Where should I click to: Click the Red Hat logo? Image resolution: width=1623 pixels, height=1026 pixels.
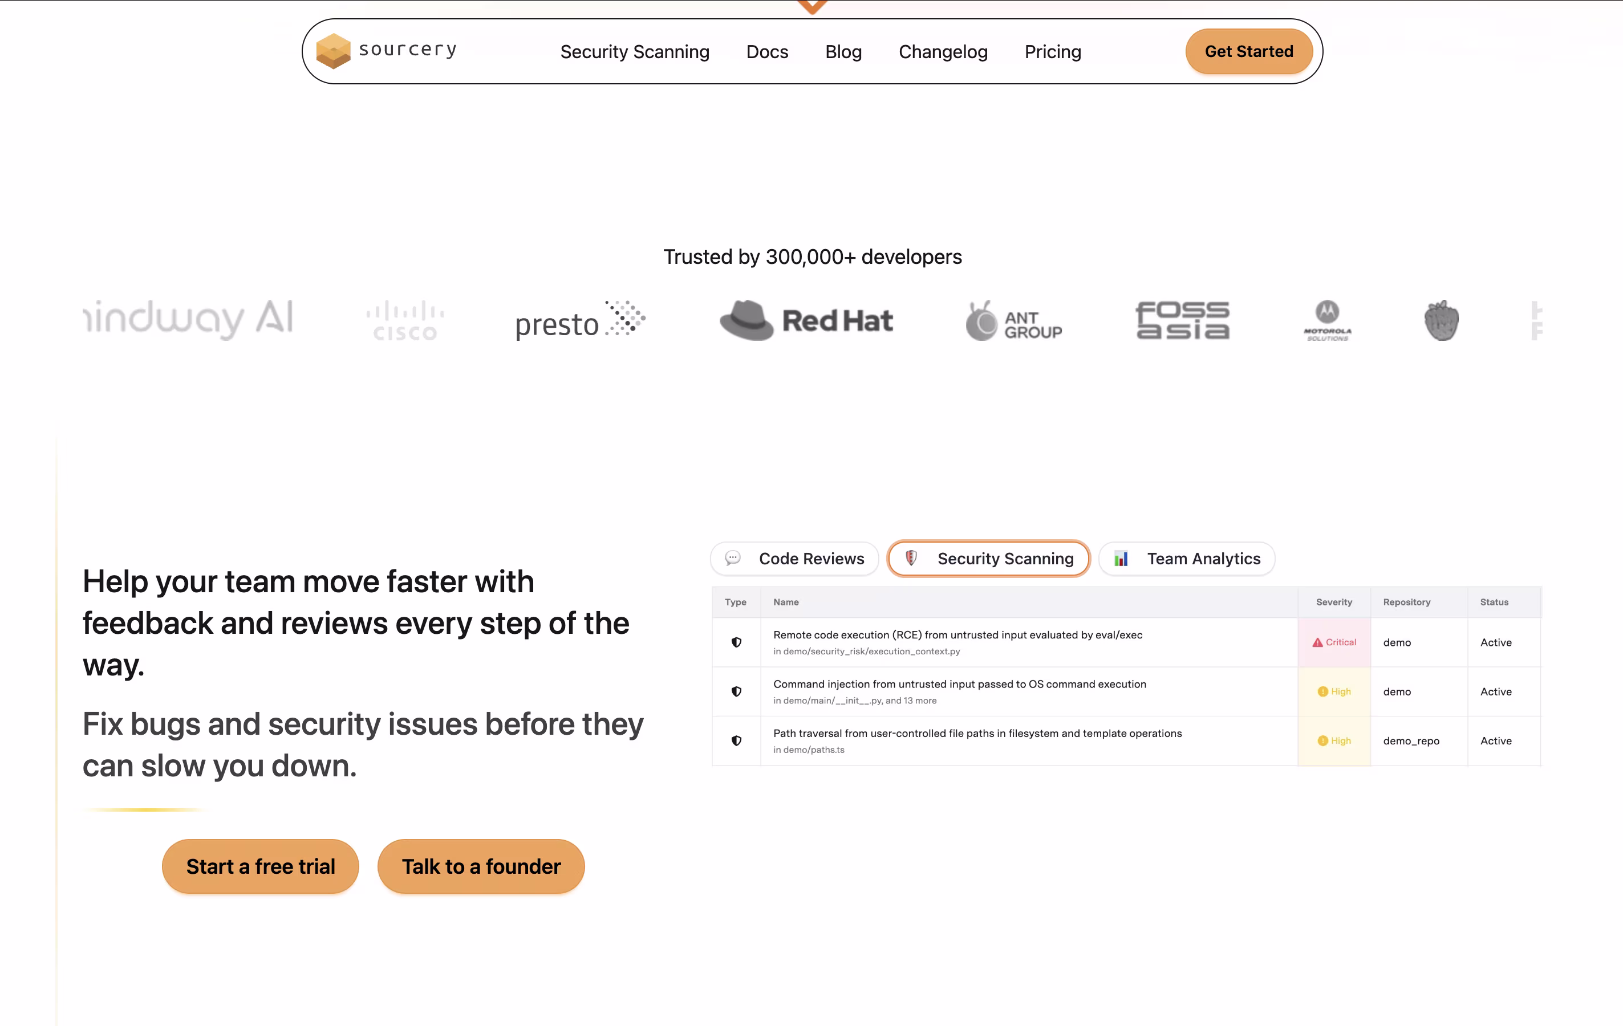(806, 320)
